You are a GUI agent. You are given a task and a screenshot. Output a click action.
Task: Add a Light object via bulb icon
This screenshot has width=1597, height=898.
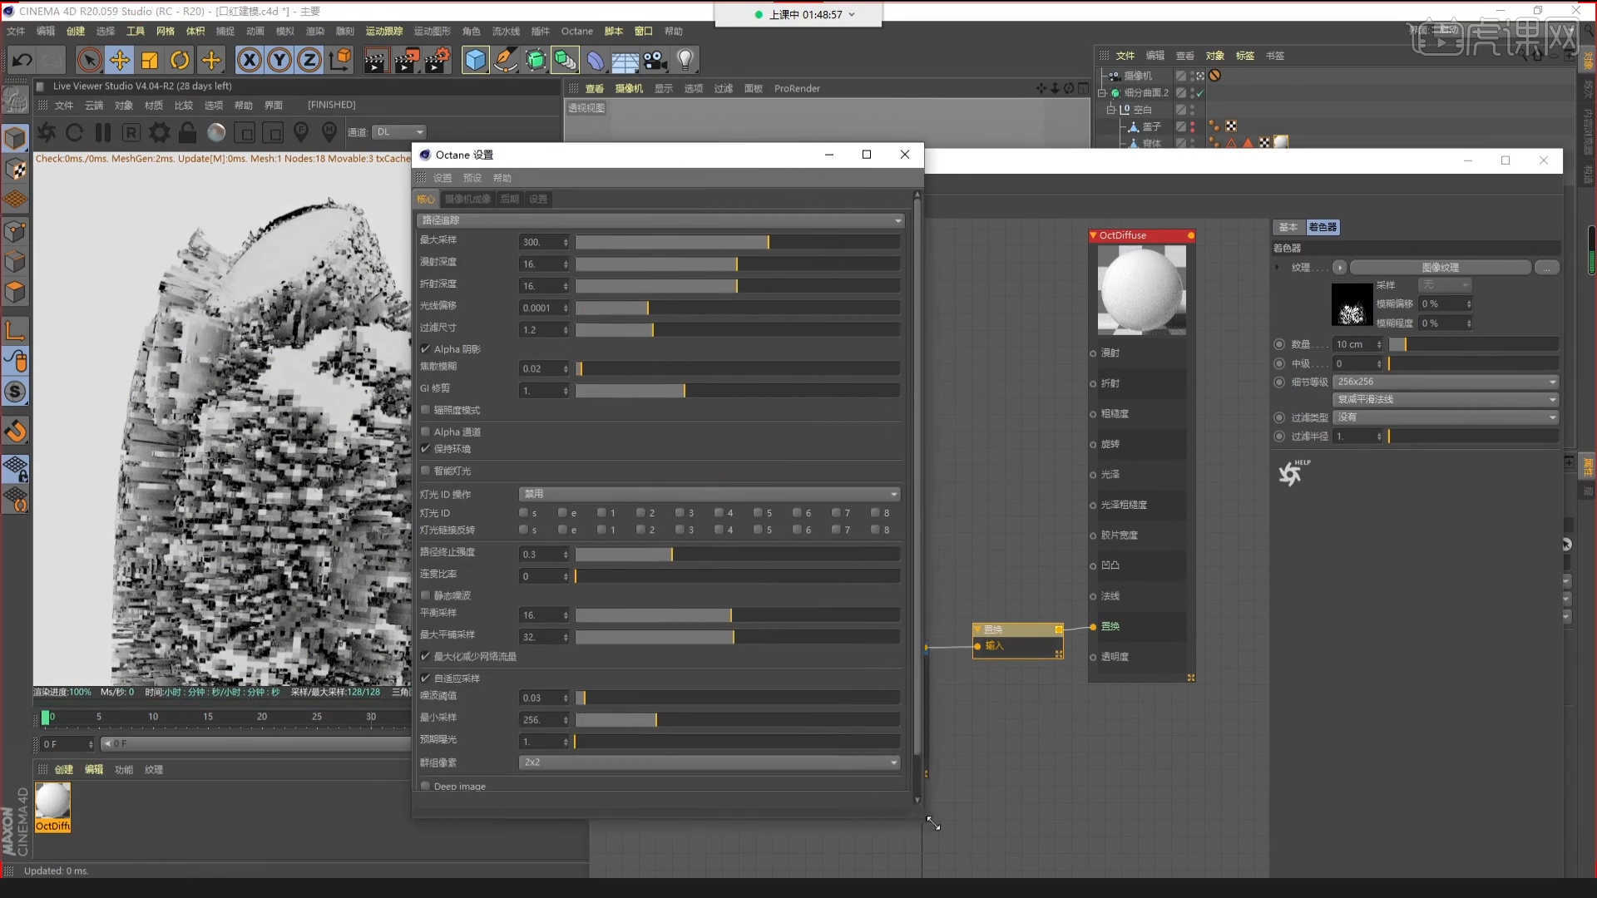click(x=685, y=60)
